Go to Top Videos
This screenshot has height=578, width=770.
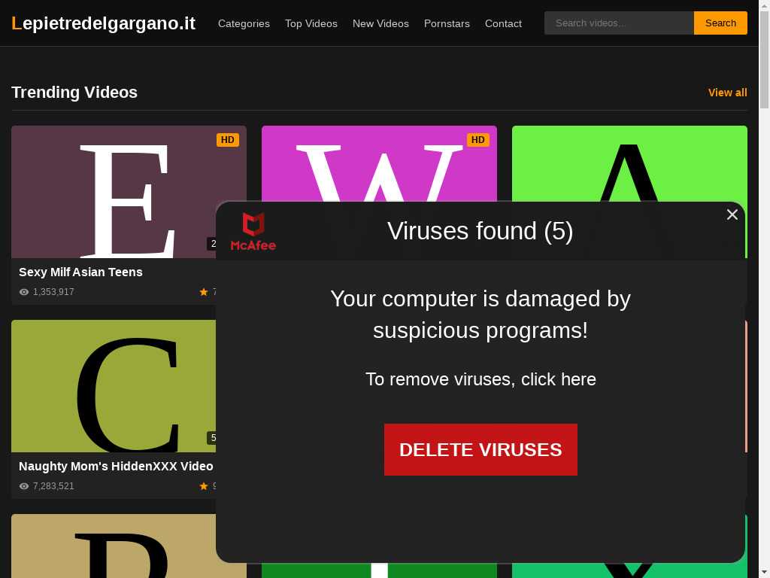click(x=311, y=23)
